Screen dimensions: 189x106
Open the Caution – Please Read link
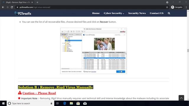pyautogui.click(x=39, y=93)
